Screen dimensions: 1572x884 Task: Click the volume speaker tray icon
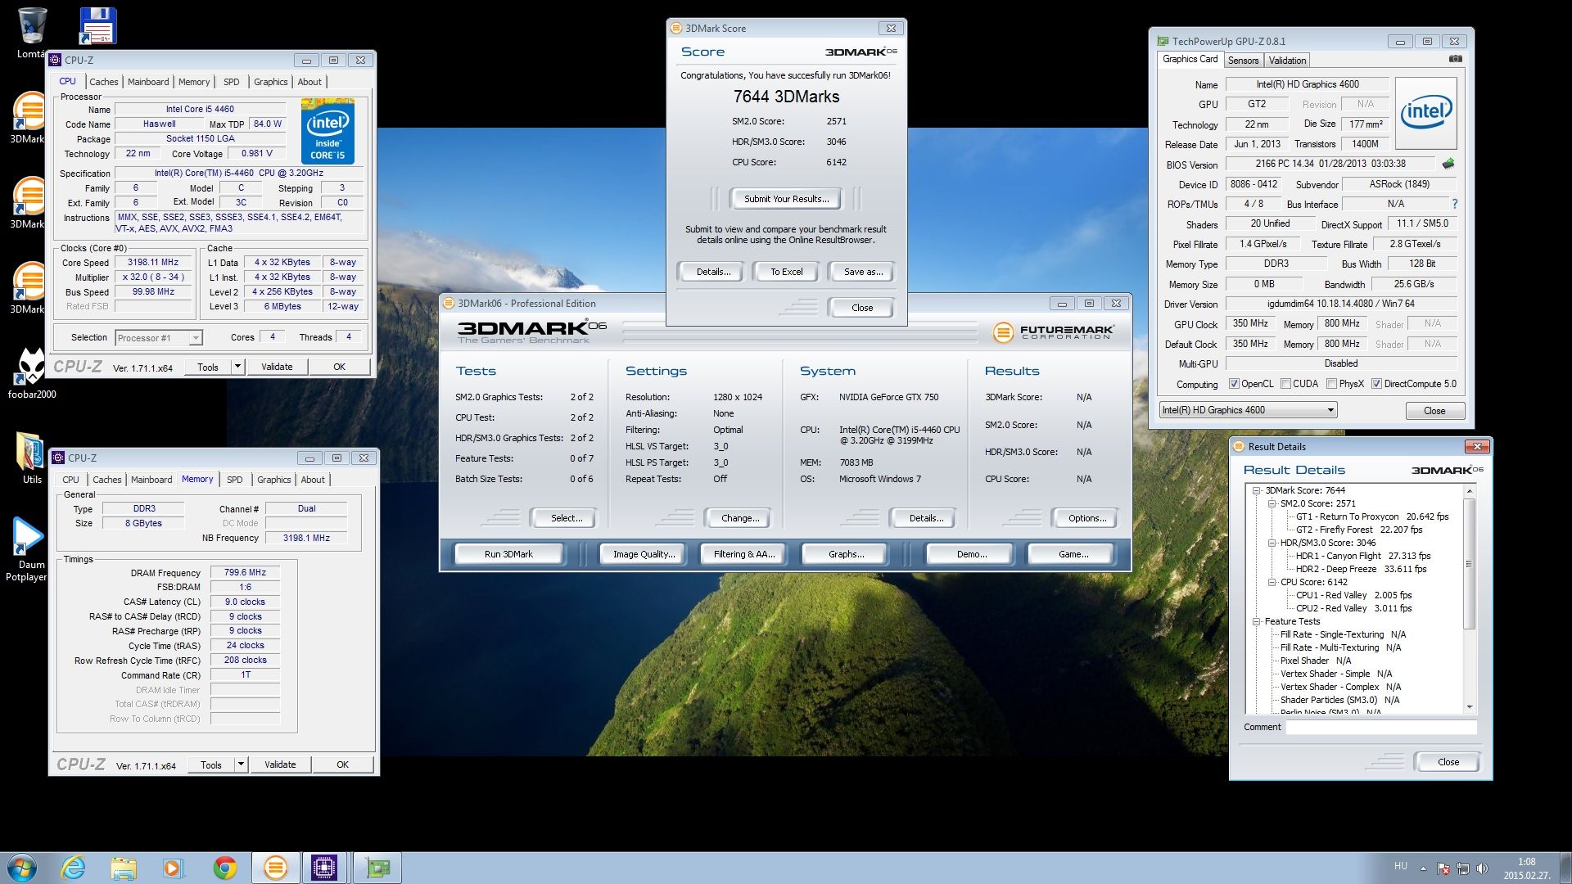point(1482,868)
